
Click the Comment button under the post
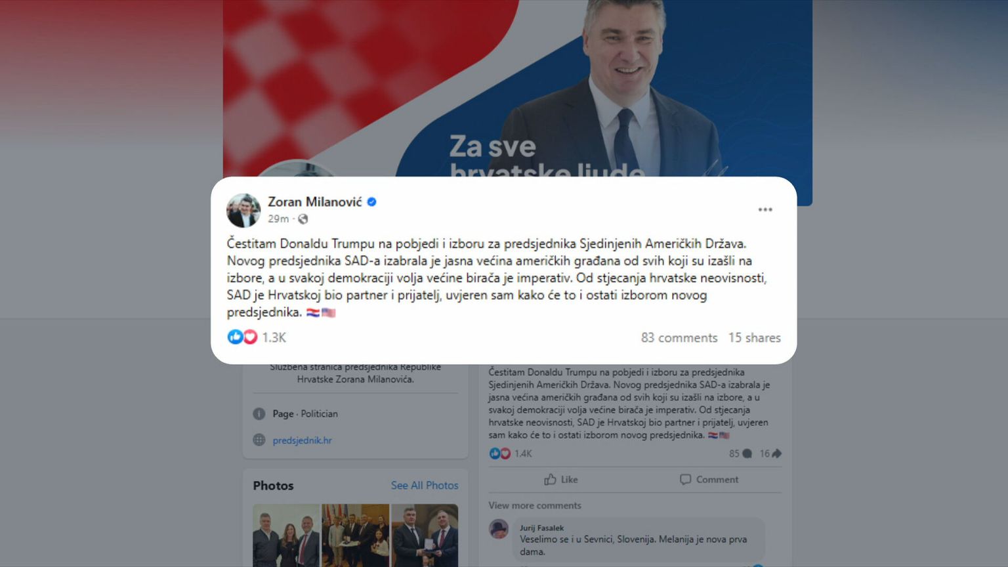point(709,480)
